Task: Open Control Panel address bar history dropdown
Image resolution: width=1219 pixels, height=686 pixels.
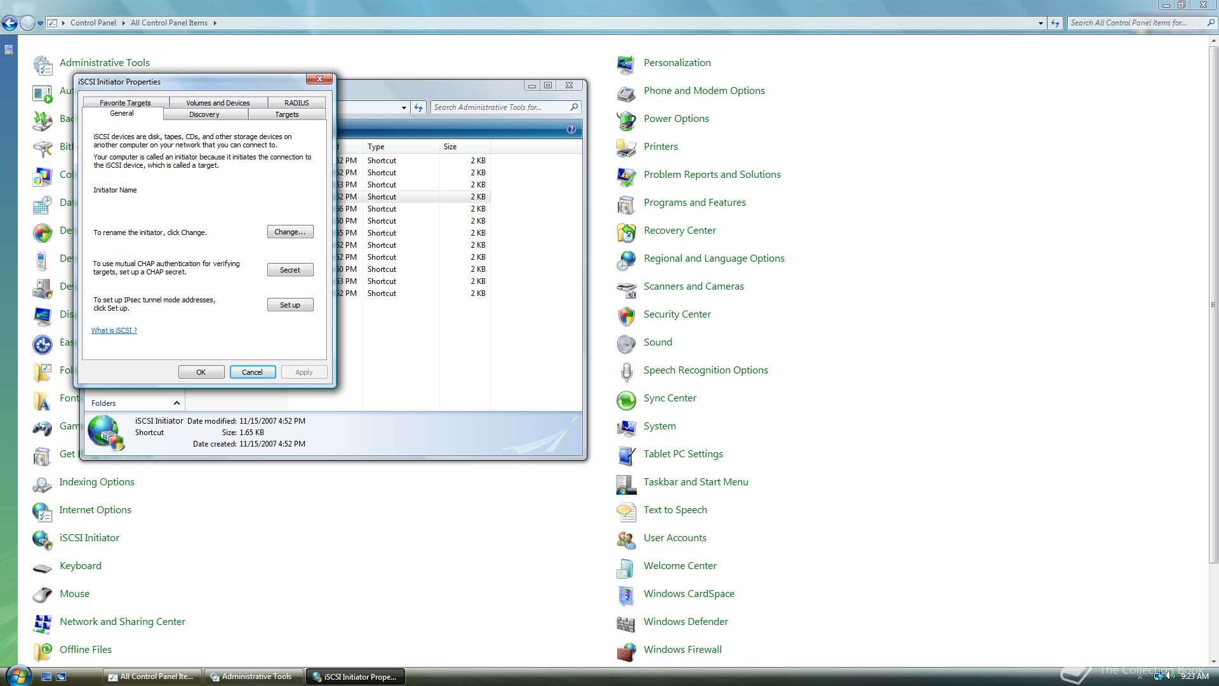Action: [1041, 23]
